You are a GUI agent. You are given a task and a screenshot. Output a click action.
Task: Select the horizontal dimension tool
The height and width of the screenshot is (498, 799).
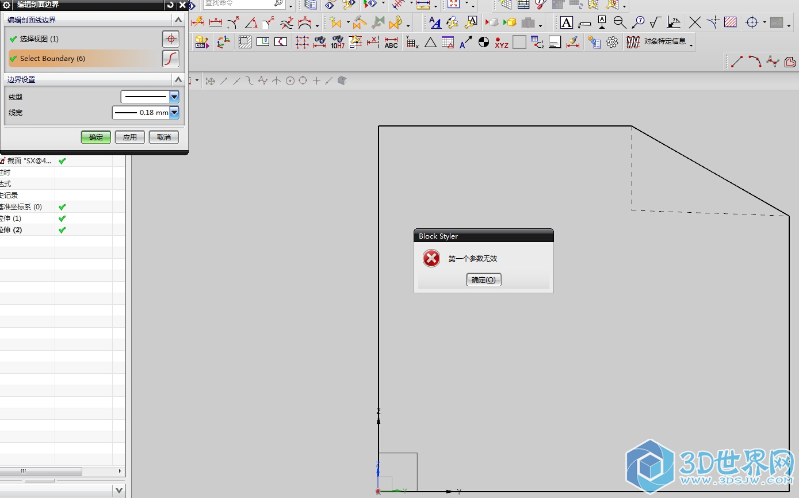tap(216, 22)
